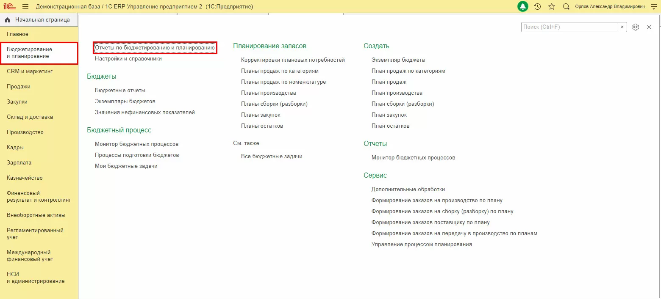Open Управление процессом планирования
The image size is (661, 299).
click(x=422, y=244)
